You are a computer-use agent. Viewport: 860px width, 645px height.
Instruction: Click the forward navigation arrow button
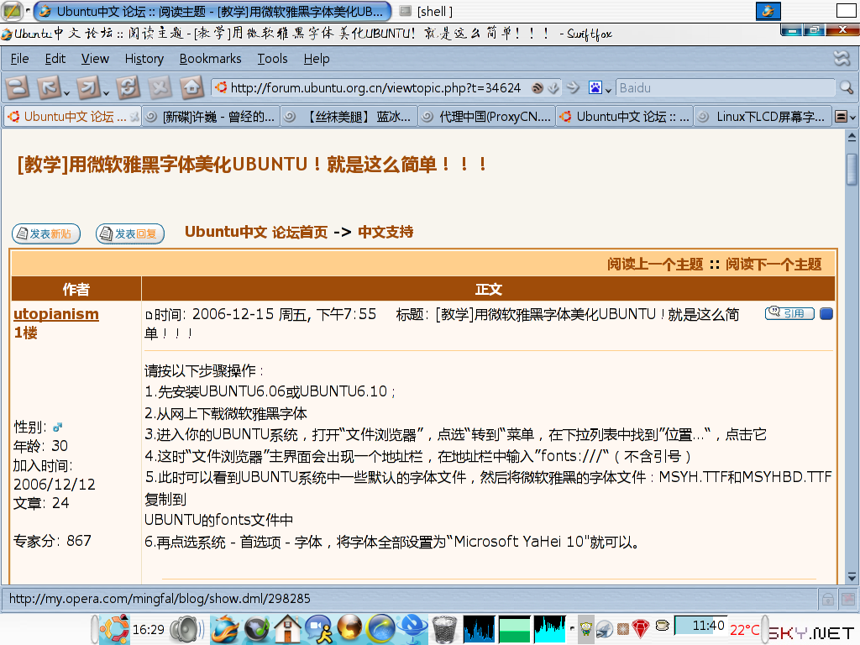coord(89,87)
